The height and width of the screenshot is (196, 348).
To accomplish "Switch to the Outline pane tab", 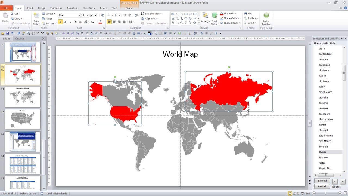I will pyautogui.click(x=20, y=39).
